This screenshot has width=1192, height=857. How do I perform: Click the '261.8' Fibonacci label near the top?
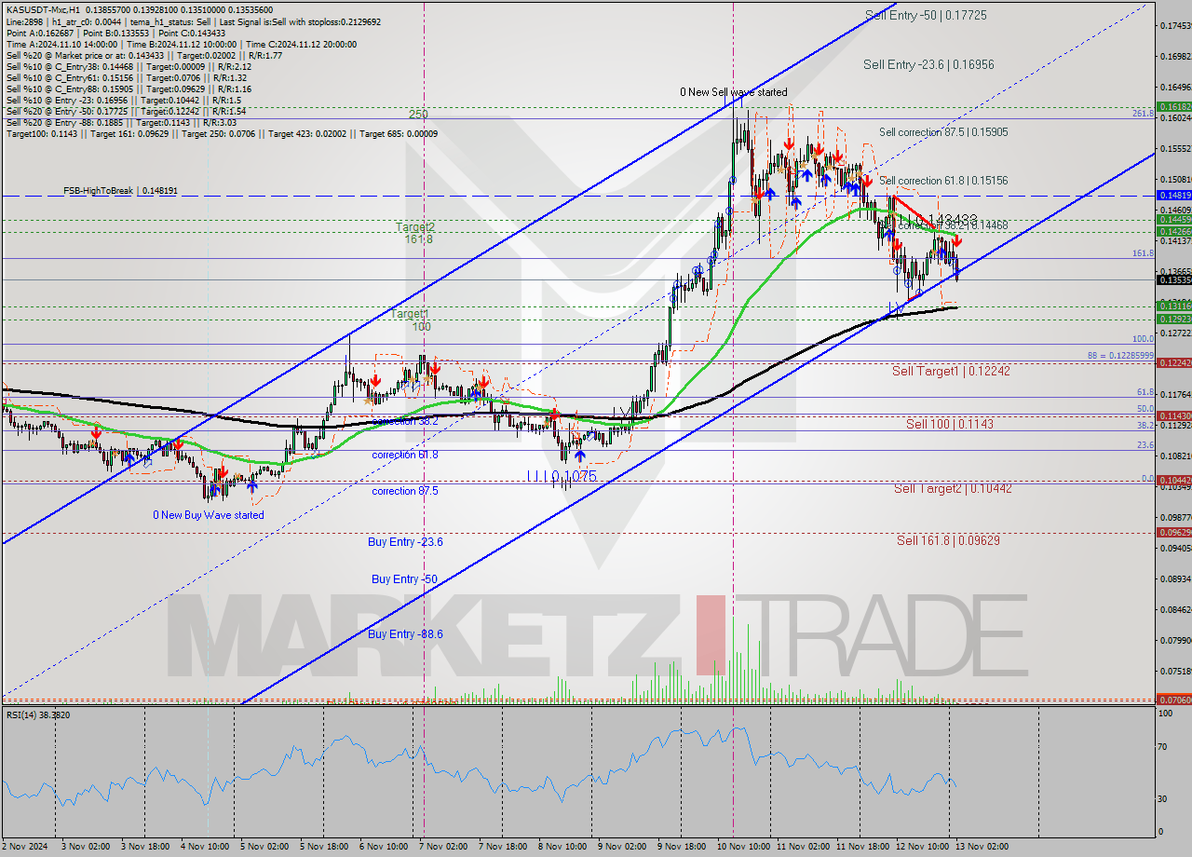click(1144, 113)
